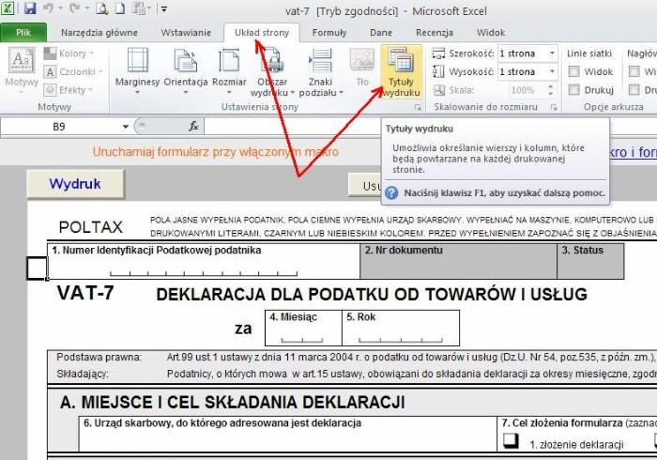Open Efekty theme effects

pyautogui.click(x=69, y=90)
